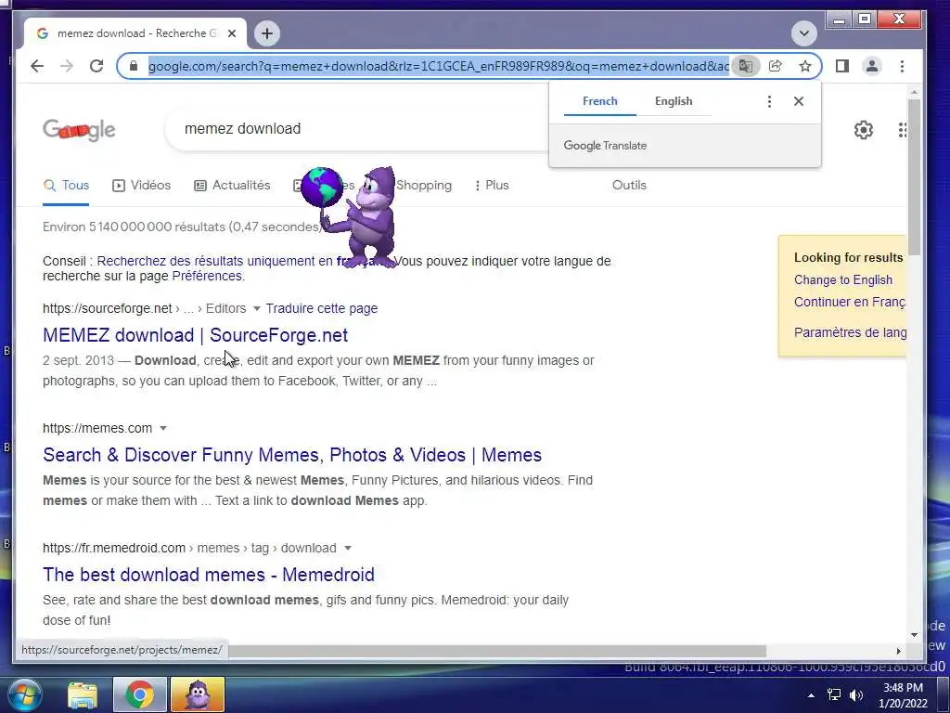Open Search & Discover Funny Memes result
Image resolution: width=950 pixels, height=713 pixels.
(x=292, y=455)
